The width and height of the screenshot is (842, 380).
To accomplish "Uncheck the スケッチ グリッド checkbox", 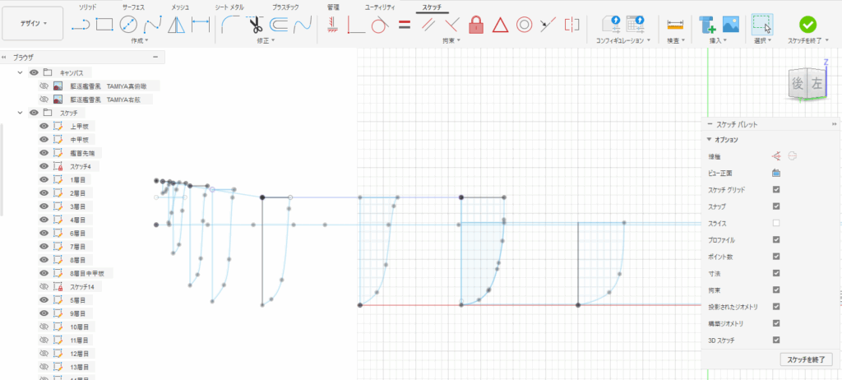I will coord(776,190).
